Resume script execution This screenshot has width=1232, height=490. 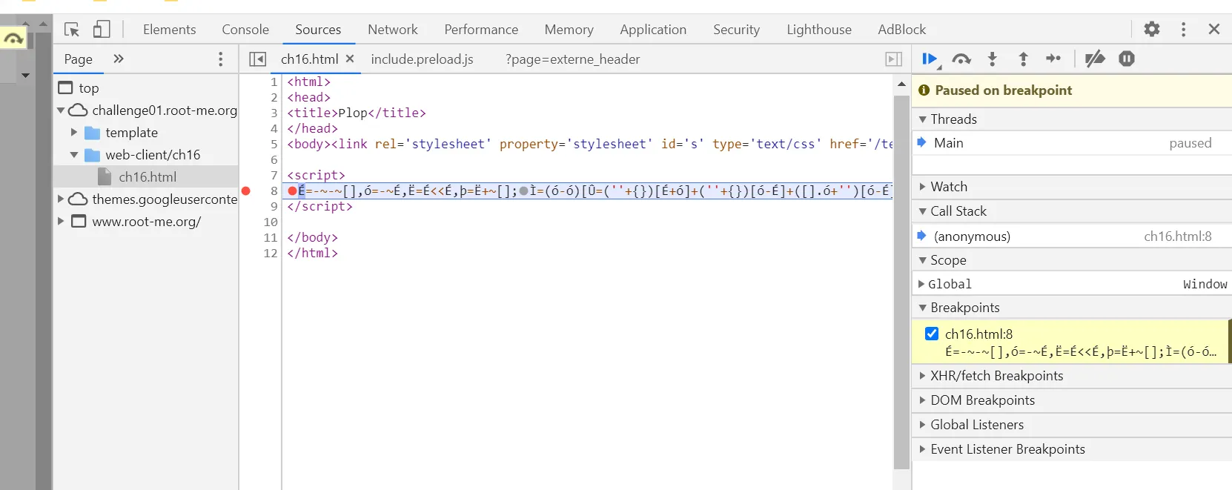tap(930, 59)
